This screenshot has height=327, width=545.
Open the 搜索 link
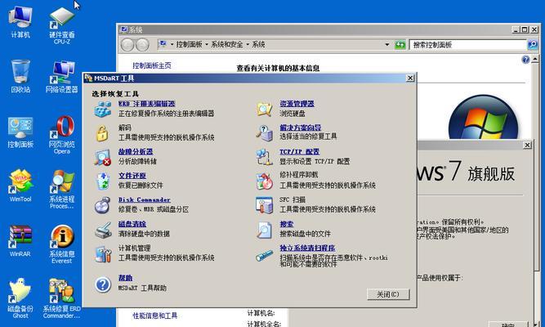click(x=287, y=224)
